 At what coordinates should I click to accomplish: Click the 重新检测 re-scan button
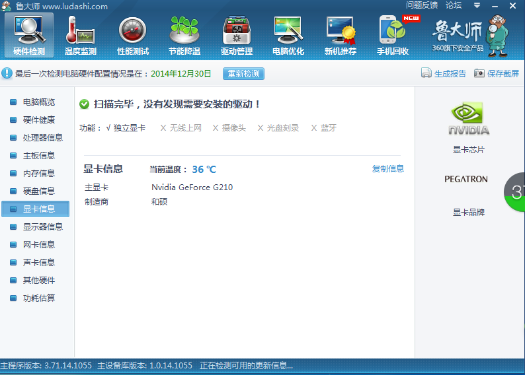tap(243, 73)
